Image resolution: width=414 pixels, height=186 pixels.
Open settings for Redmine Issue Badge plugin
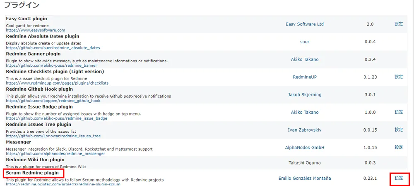399,112
